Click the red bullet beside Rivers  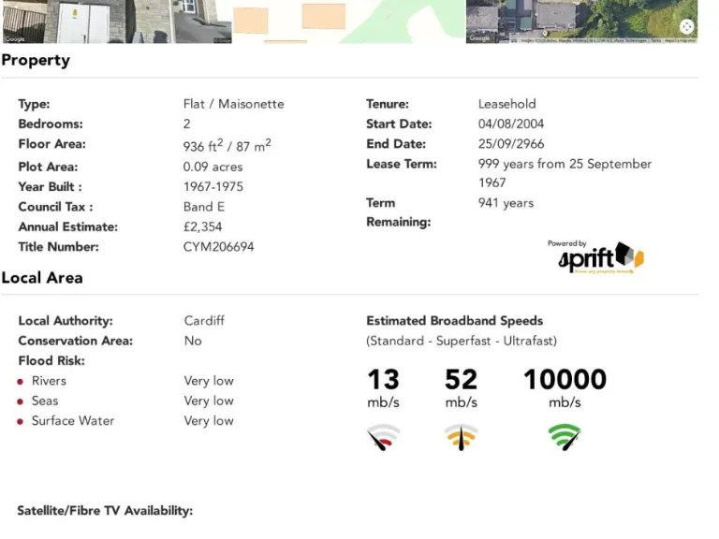21,382
